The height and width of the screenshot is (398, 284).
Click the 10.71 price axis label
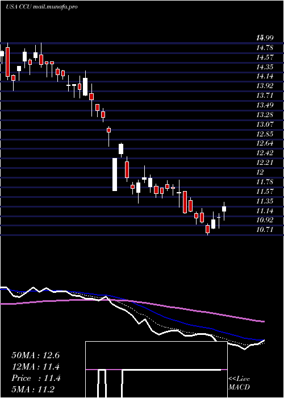pos(265,230)
